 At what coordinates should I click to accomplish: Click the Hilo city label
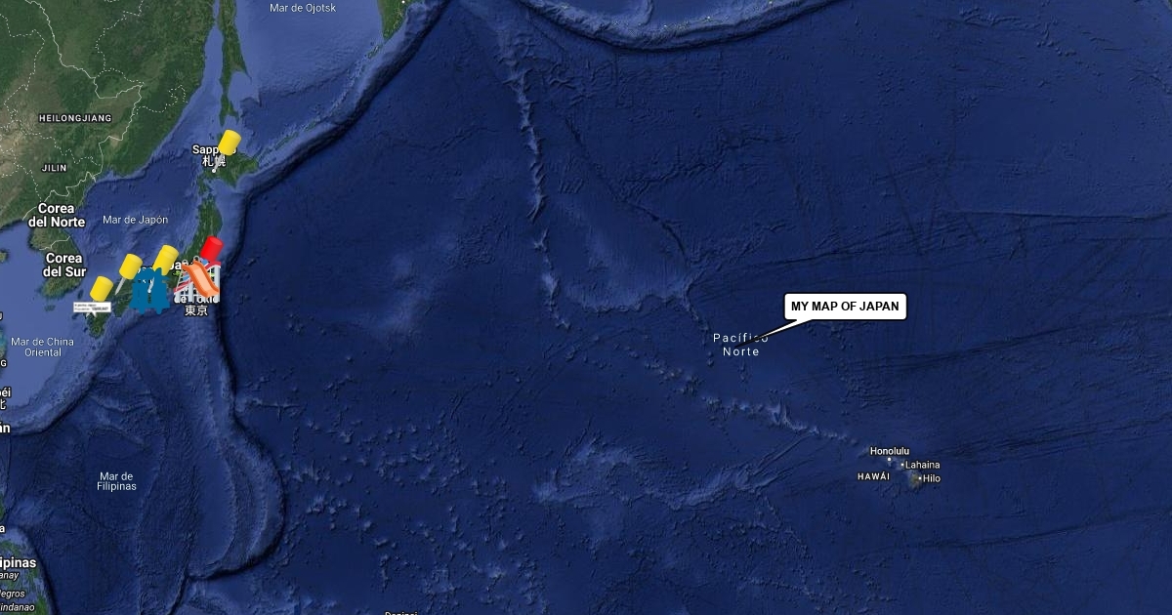[x=931, y=478]
